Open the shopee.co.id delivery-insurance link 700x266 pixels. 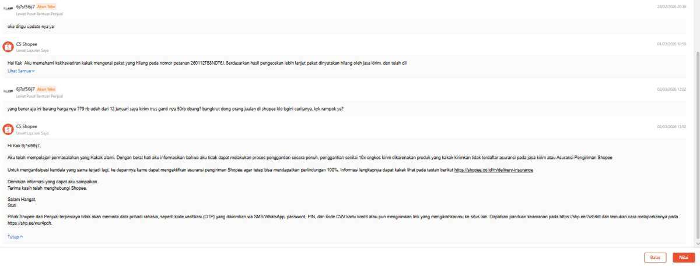(494, 170)
